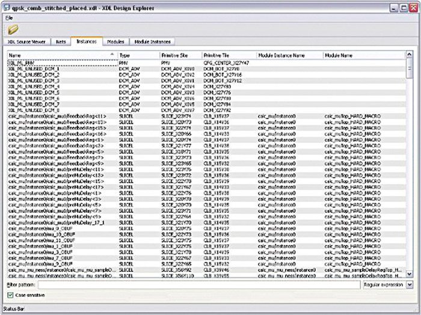421x315 pixels.
Task: Click the open file folder icon
Action: coord(13,29)
